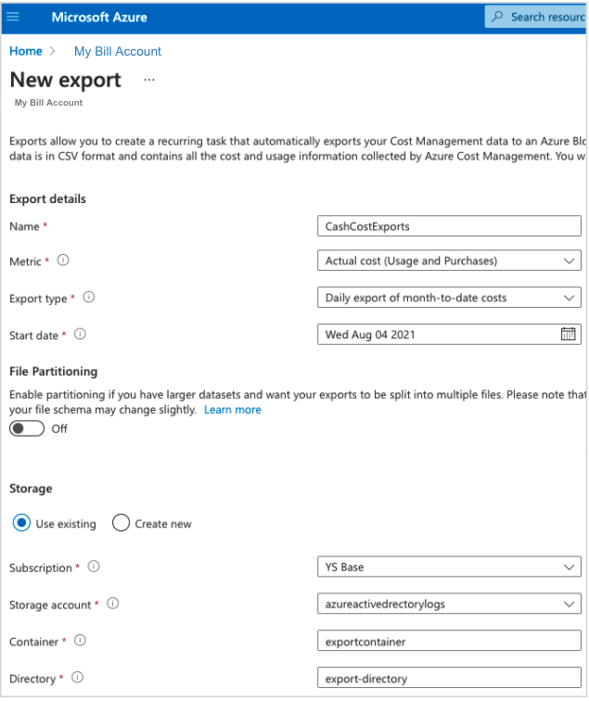Click the info icon next to Export type

click(89, 299)
